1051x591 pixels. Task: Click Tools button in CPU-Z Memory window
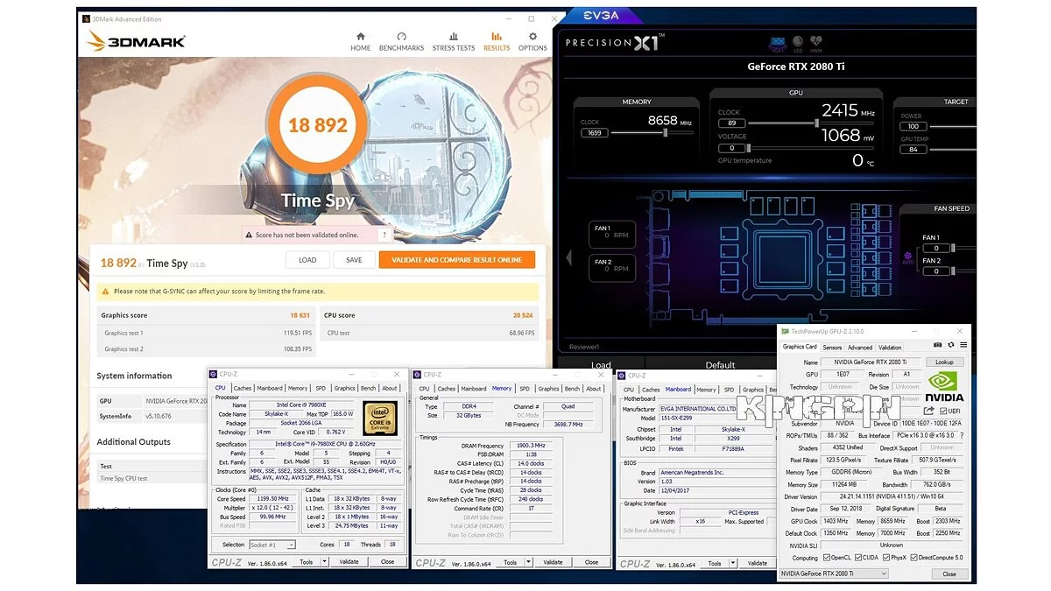point(511,562)
